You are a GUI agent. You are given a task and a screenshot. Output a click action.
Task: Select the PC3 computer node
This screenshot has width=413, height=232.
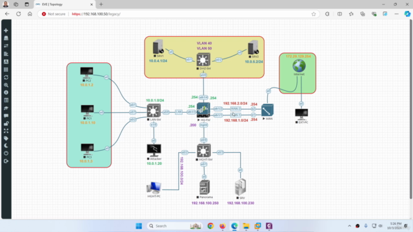[x=87, y=149]
